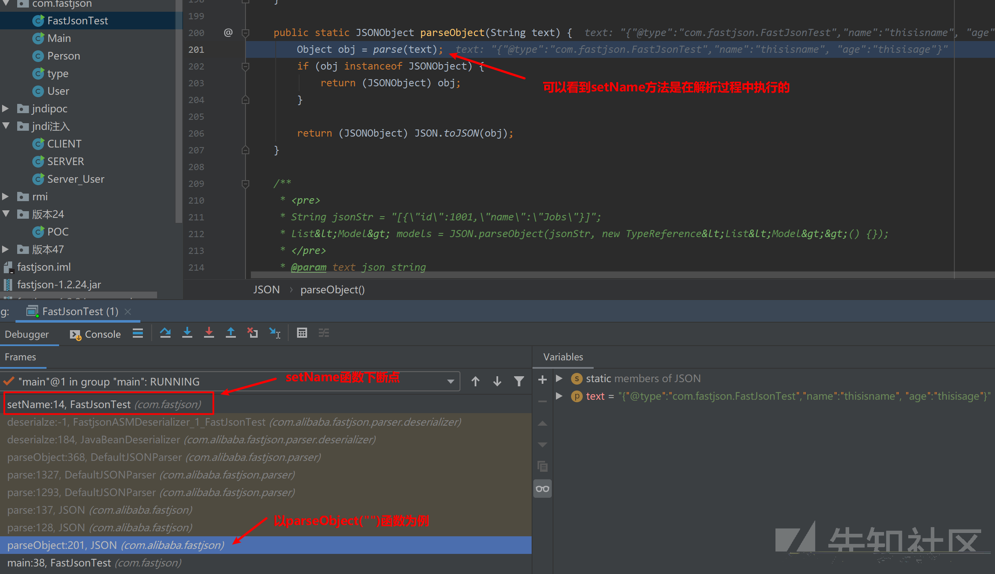Select parse:128, JSON stack frame

[x=266, y=527]
